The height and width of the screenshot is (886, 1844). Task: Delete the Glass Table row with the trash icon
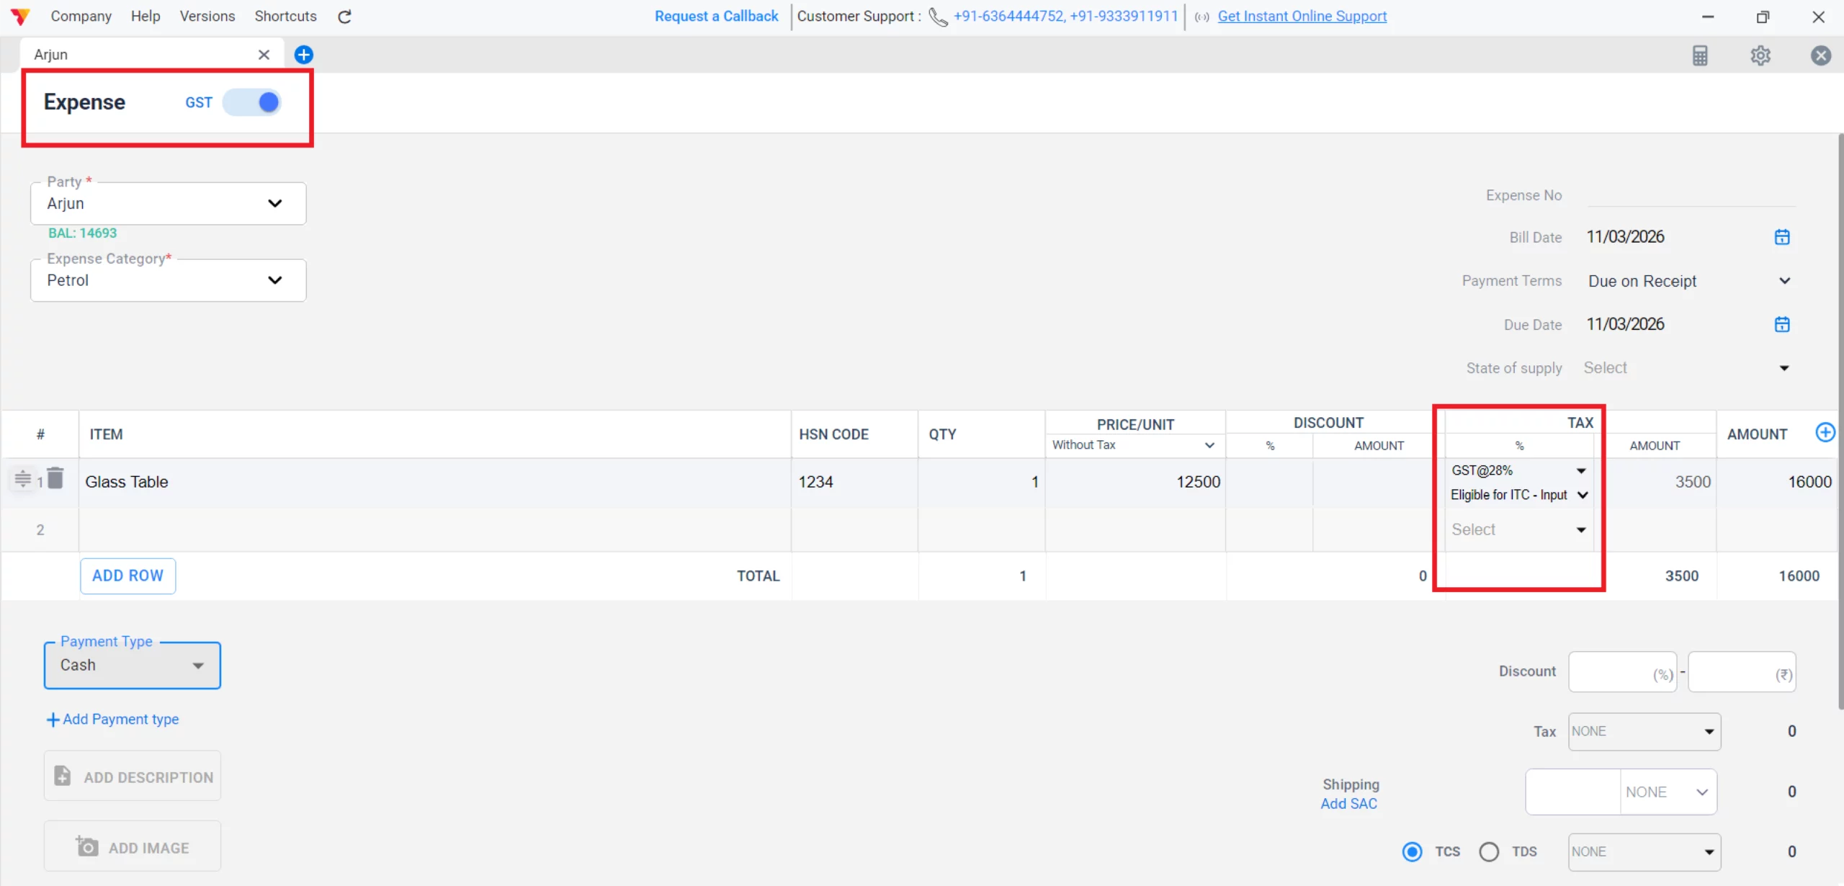tap(55, 478)
